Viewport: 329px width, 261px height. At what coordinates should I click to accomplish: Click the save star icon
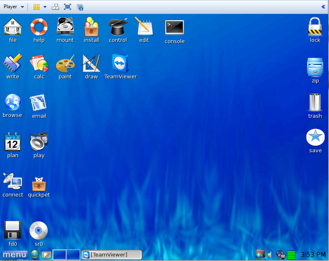pos(315,137)
